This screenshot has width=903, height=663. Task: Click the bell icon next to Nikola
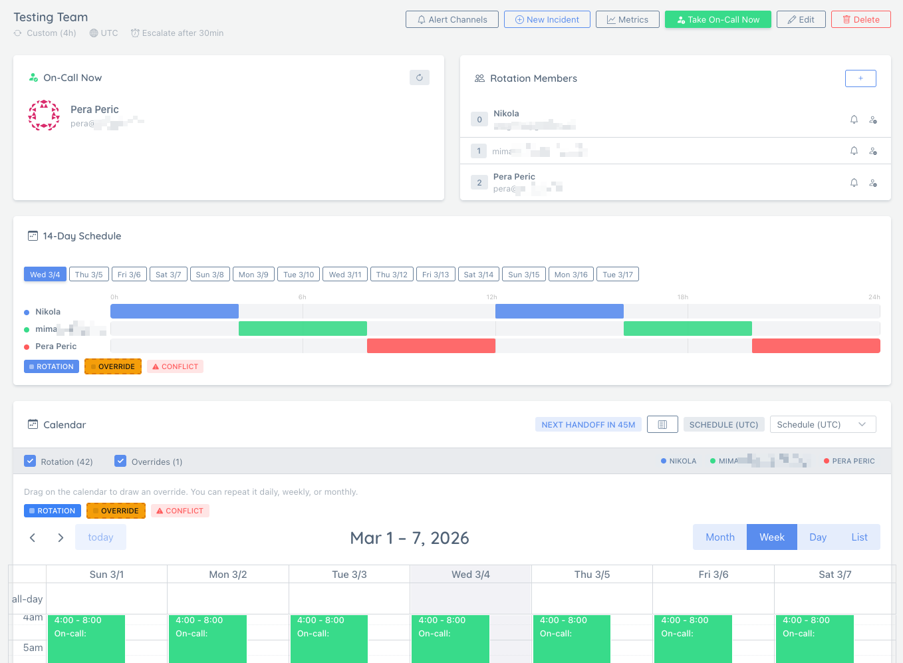coord(854,119)
